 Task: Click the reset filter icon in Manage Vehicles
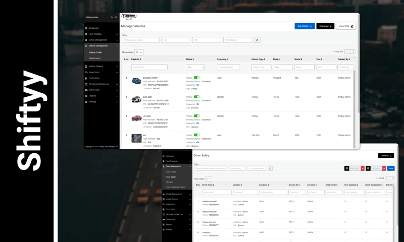[x=257, y=40]
